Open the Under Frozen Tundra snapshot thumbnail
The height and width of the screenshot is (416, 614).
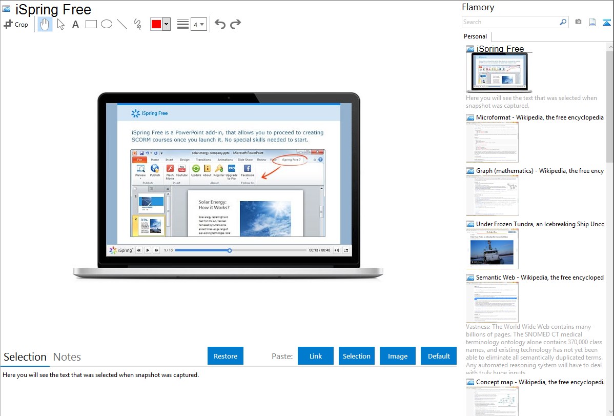pos(492,249)
